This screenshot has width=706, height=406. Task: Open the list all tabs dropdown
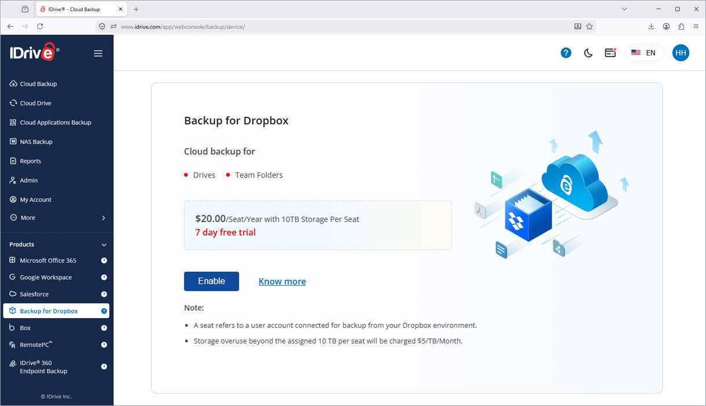click(624, 9)
